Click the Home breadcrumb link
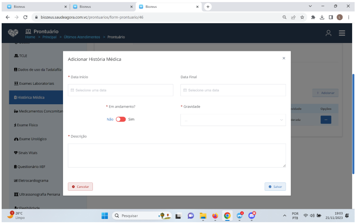355x223 pixels. pyautogui.click(x=30, y=37)
